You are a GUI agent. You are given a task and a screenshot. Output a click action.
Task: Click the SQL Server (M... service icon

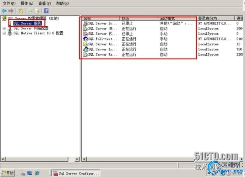coord(85,29)
